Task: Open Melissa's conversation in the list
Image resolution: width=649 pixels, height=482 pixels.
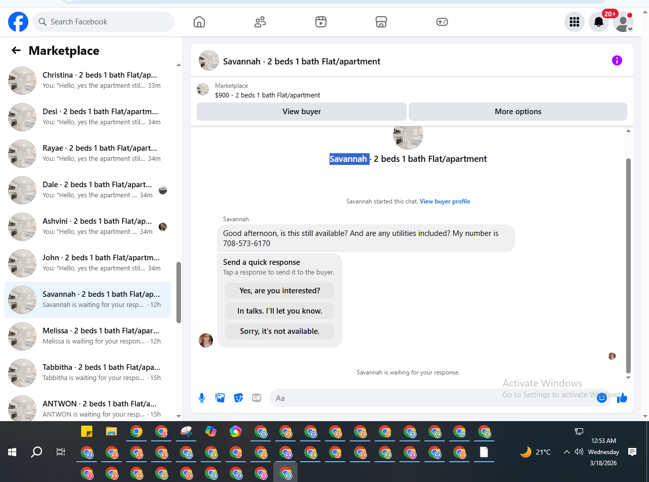Action: coord(87,336)
